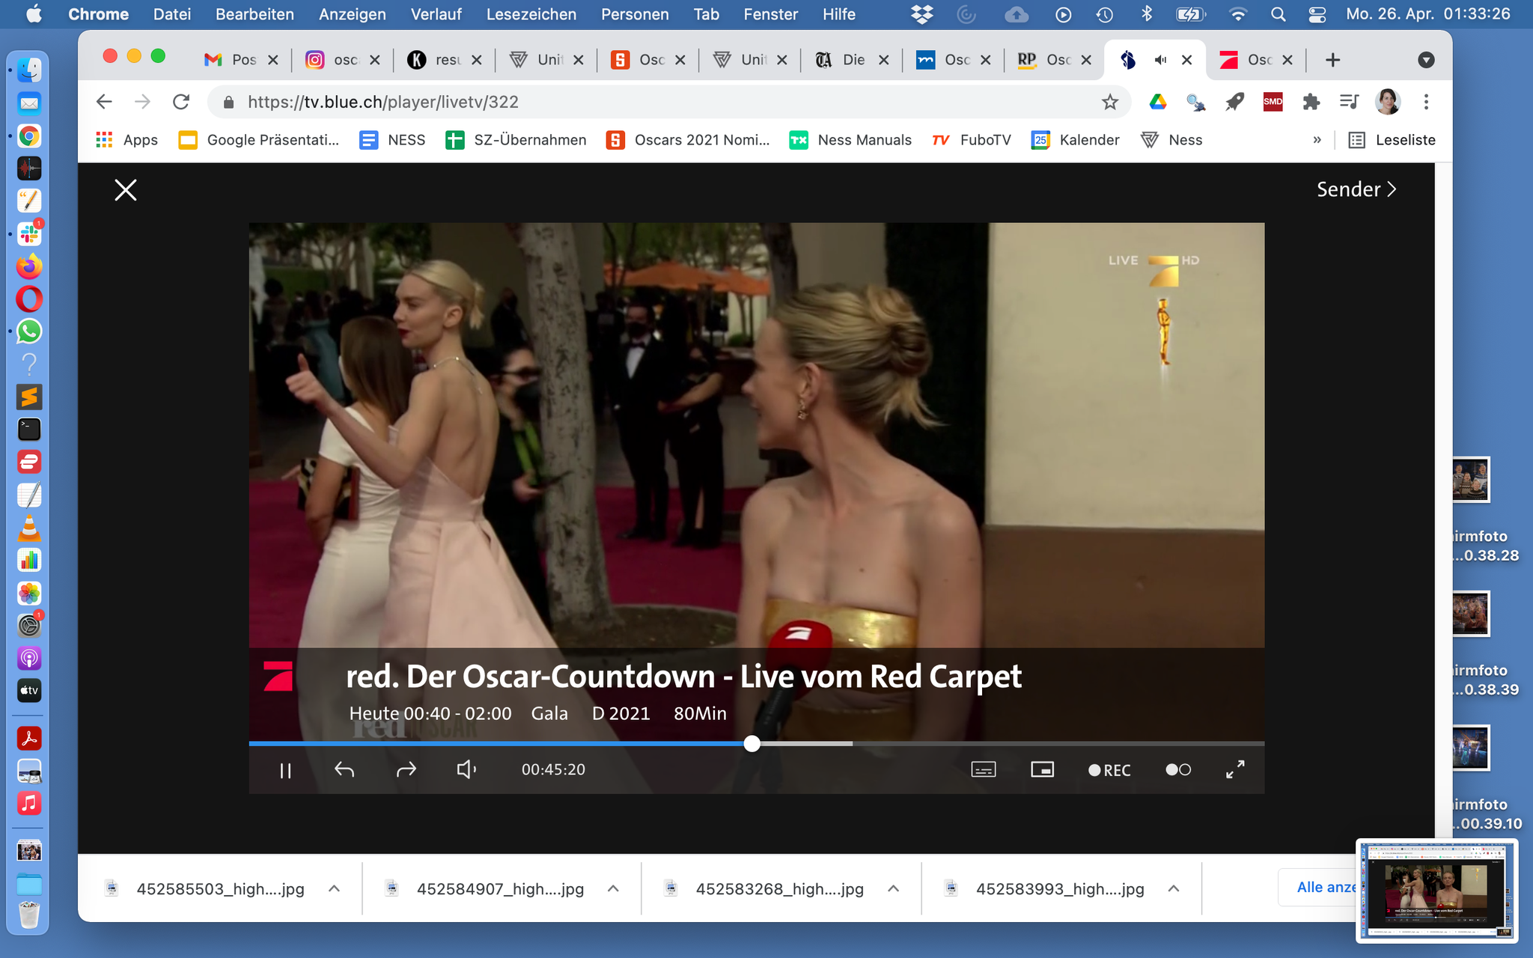Bookmark page with star icon
The height and width of the screenshot is (958, 1533).
tap(1110, 102)
